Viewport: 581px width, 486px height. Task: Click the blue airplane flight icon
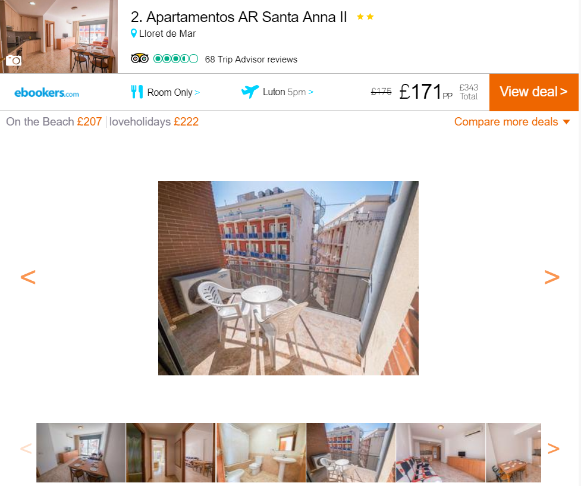click(x=250, y=91)
